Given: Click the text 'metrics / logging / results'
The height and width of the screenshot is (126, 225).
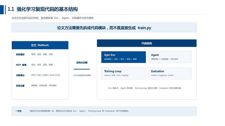Looking at the screenshot, I should tap(162, 75).
